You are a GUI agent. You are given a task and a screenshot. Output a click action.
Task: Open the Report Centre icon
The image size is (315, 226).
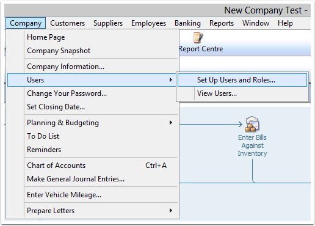pos(198,38)
